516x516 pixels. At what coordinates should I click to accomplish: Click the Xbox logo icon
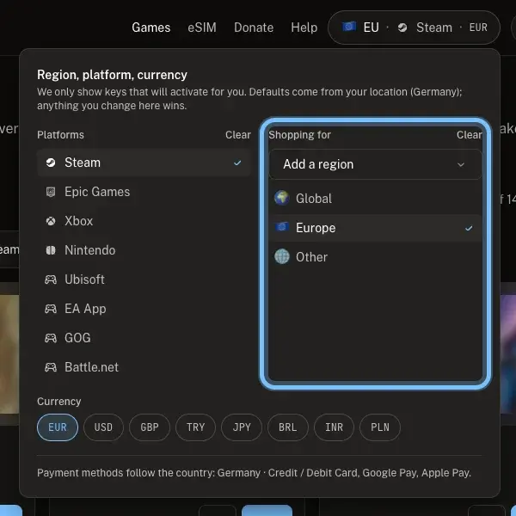[51, 221]
